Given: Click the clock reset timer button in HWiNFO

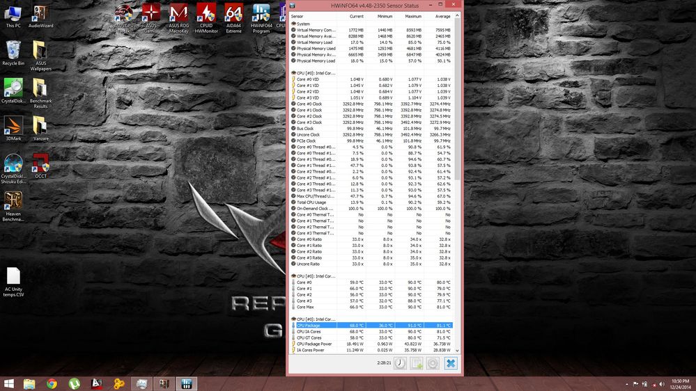Looking at the screenshot, I should [x=400, y=363].
